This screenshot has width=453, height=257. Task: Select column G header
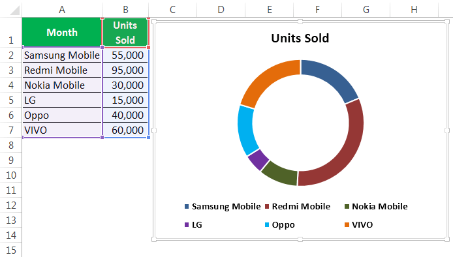[x=366, y=10]
